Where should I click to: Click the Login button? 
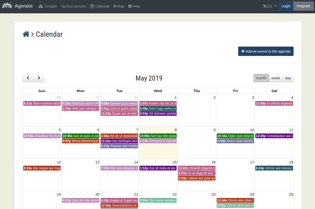click(286, 6)
